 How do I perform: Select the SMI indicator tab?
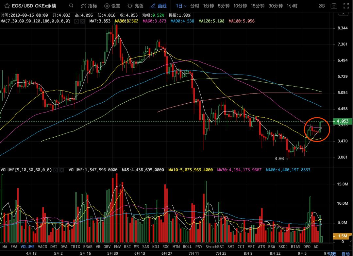point(231,247)
